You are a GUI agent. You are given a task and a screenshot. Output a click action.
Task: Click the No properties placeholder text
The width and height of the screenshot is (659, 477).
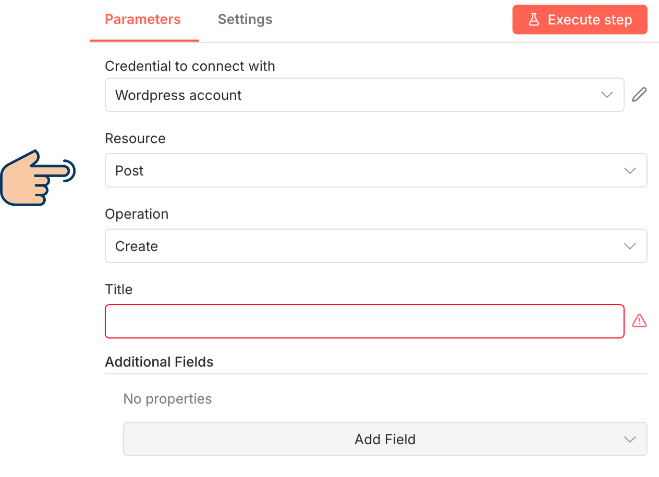[x=167, y=399]
